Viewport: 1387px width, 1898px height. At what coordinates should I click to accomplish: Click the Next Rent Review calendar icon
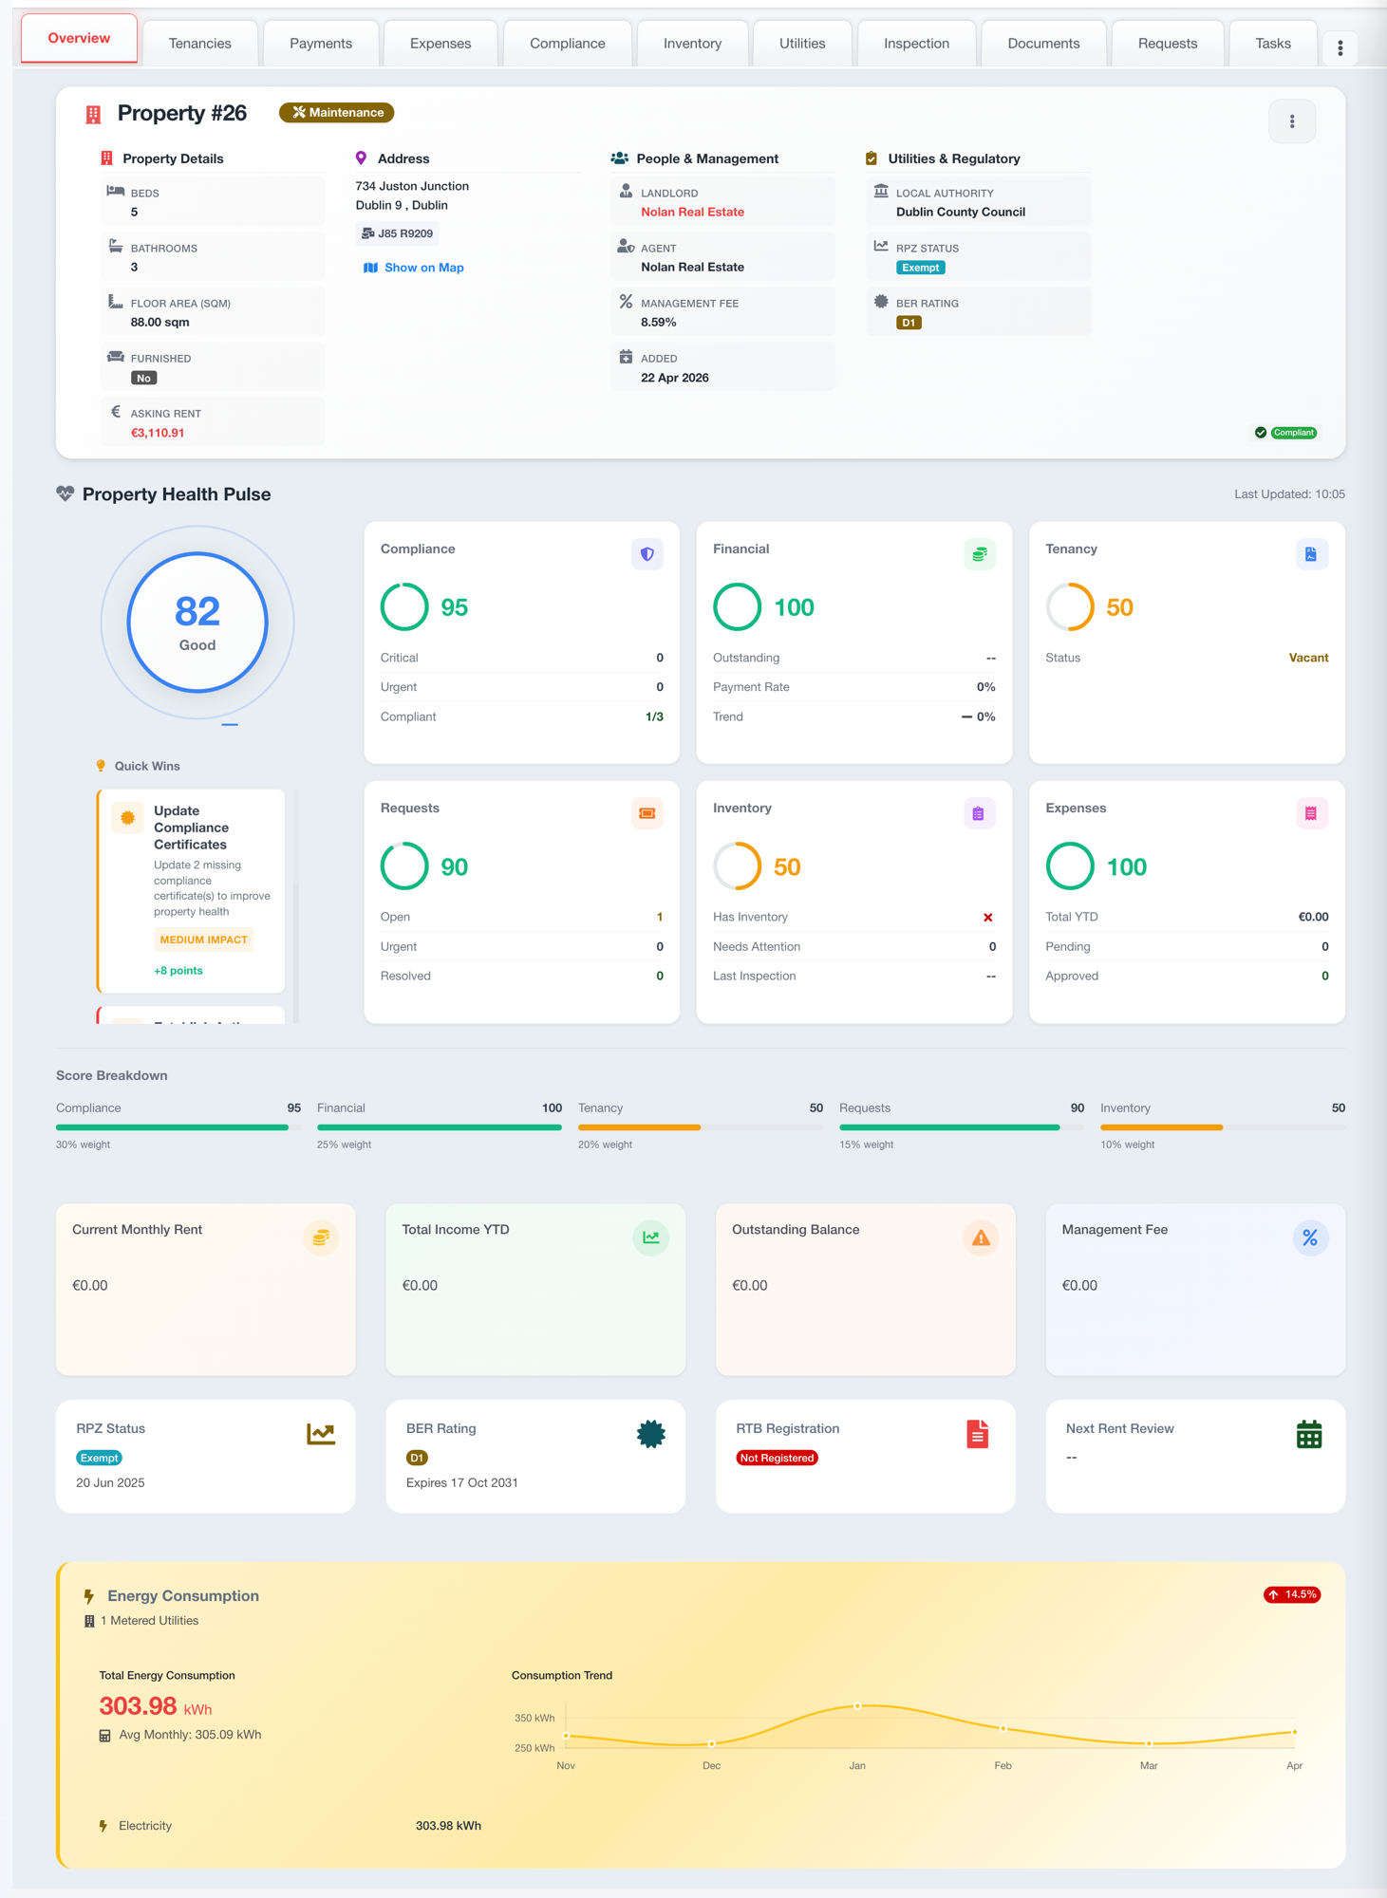[1309, 1434]
